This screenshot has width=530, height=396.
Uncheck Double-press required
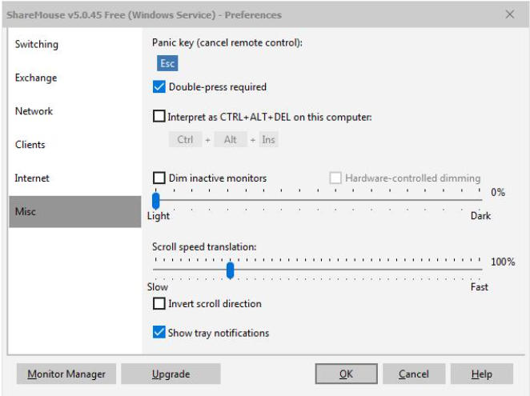pyautogui.click(x=159, y=87)
